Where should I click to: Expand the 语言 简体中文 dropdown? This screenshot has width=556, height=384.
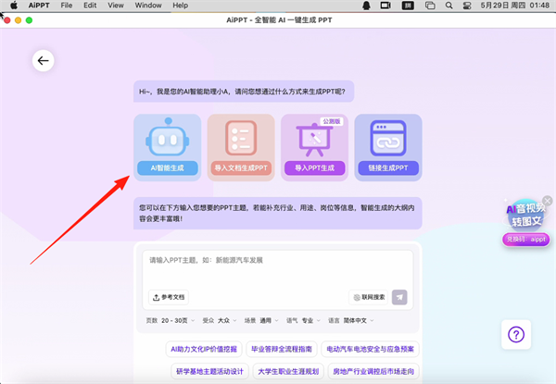pos(351,321)
